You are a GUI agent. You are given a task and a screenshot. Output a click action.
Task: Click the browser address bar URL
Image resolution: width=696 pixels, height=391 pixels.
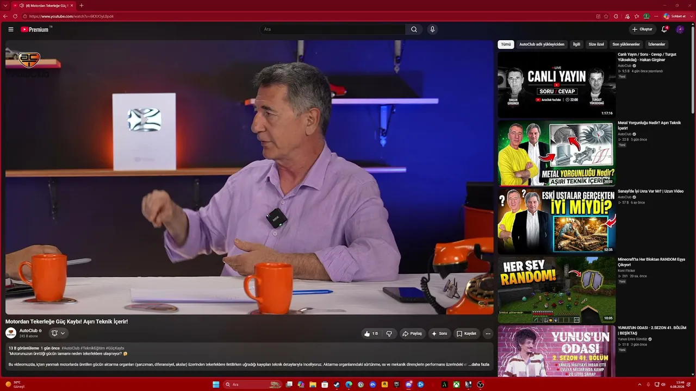click(x=71, y=16)
